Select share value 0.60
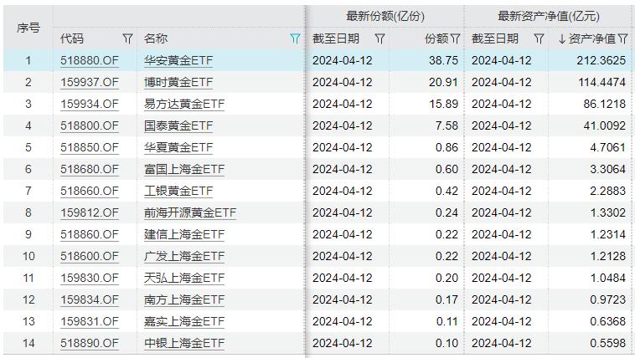The image size is (635, 358). [447, 170]
